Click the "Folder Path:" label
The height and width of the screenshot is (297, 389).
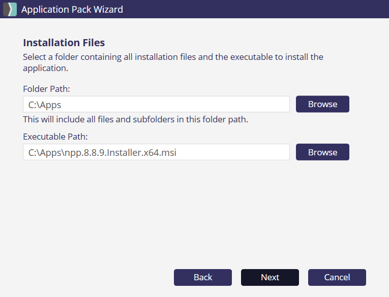pos(46,89)
